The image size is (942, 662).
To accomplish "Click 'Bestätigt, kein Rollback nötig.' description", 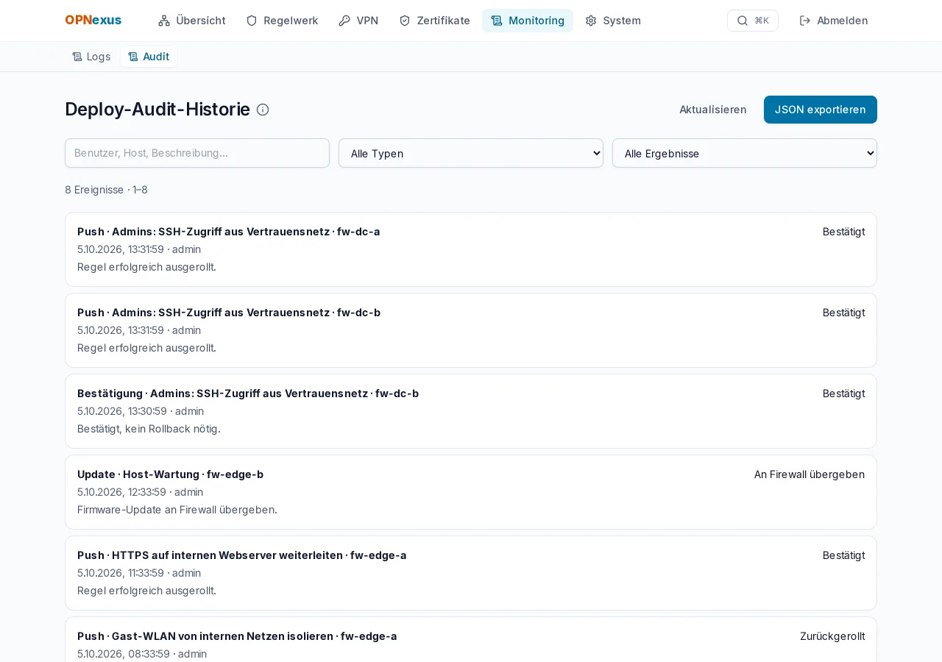I will click(x=149, y=429).
